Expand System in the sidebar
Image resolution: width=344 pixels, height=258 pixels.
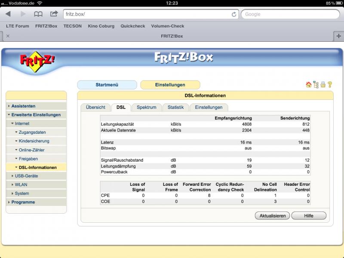pos(36,193)
